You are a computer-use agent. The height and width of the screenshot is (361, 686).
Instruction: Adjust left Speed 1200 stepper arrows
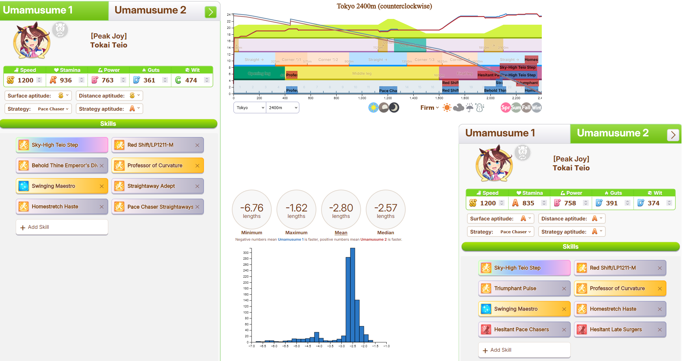tap(39, 80)
